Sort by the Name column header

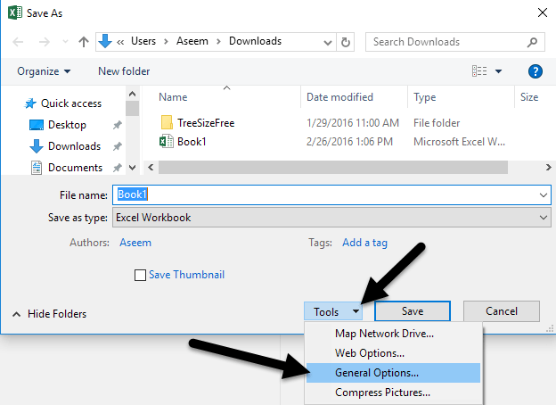[x=173, y=97]
